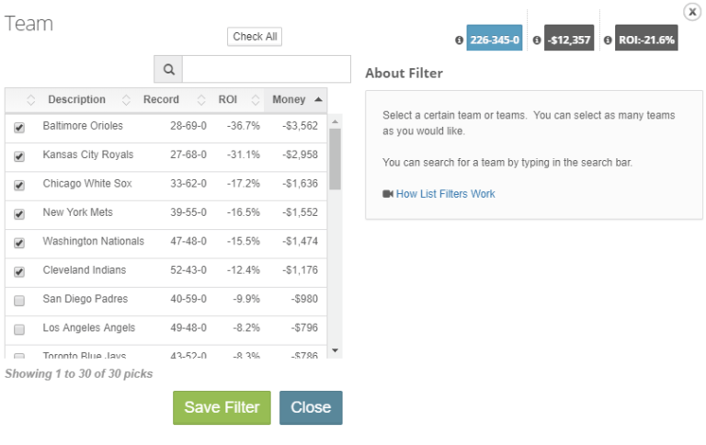Click the Save Filter button
706x445 pixels.
click(222, 407)
